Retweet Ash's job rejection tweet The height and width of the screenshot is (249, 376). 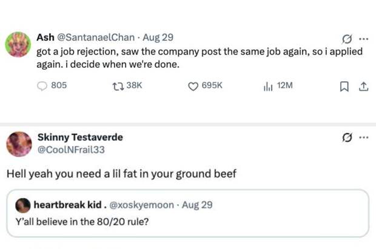117,86
